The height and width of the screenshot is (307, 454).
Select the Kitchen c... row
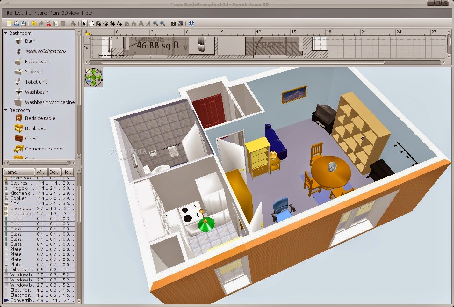39,193
